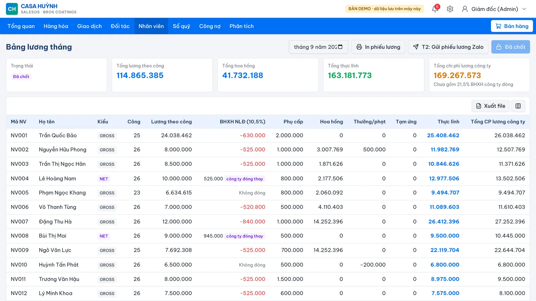
Task: Expand the Giám đốc (Admin) account menu
Action: tap(494, 9)
